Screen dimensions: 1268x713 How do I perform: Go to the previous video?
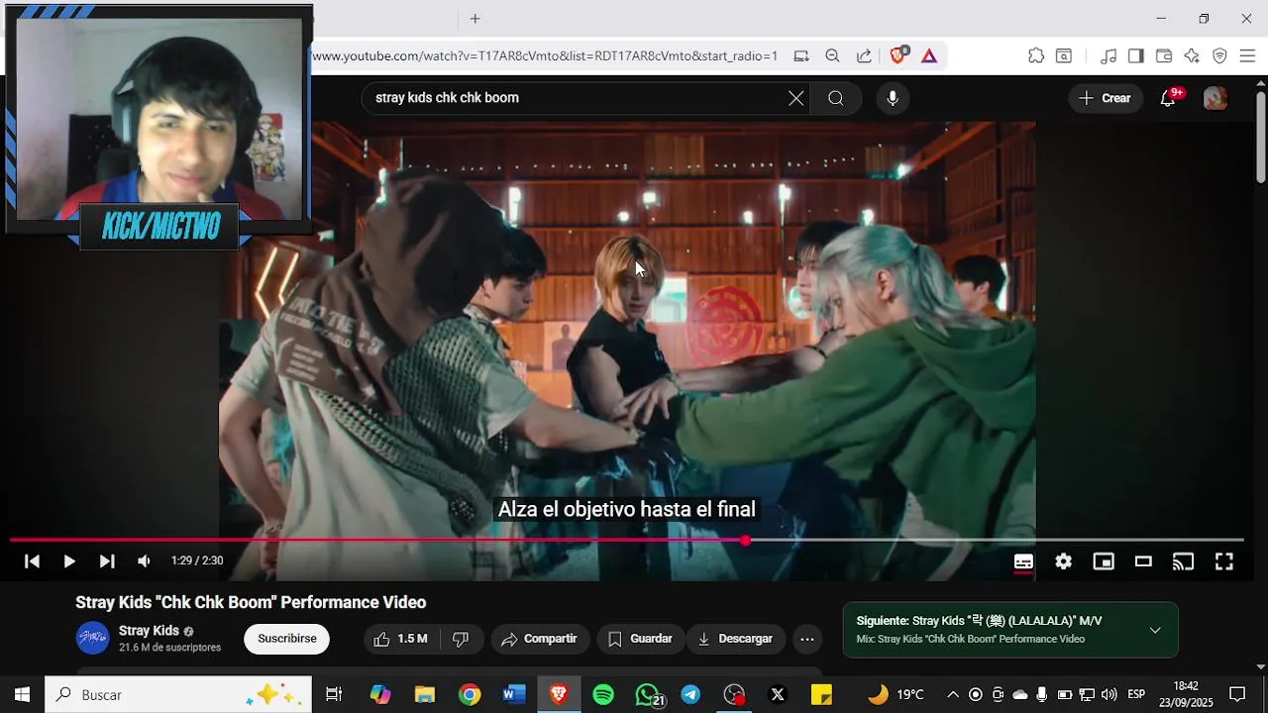(x=32, y=561)
